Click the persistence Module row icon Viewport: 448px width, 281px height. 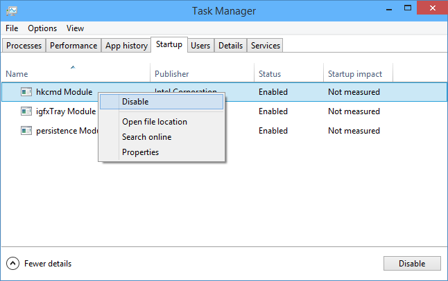tap(26, 131)
